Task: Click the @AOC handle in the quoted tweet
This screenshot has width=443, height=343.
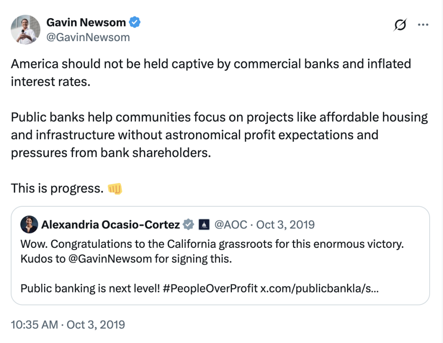Action: point(231,224)
